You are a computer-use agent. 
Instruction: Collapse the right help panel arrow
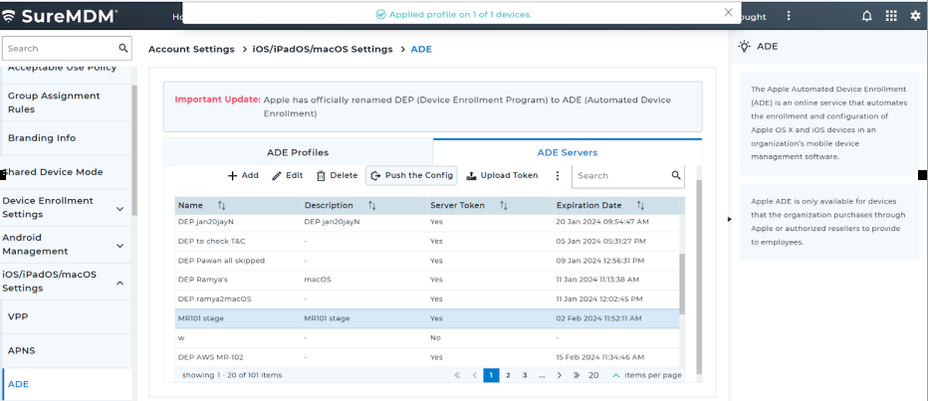point(730,219)
